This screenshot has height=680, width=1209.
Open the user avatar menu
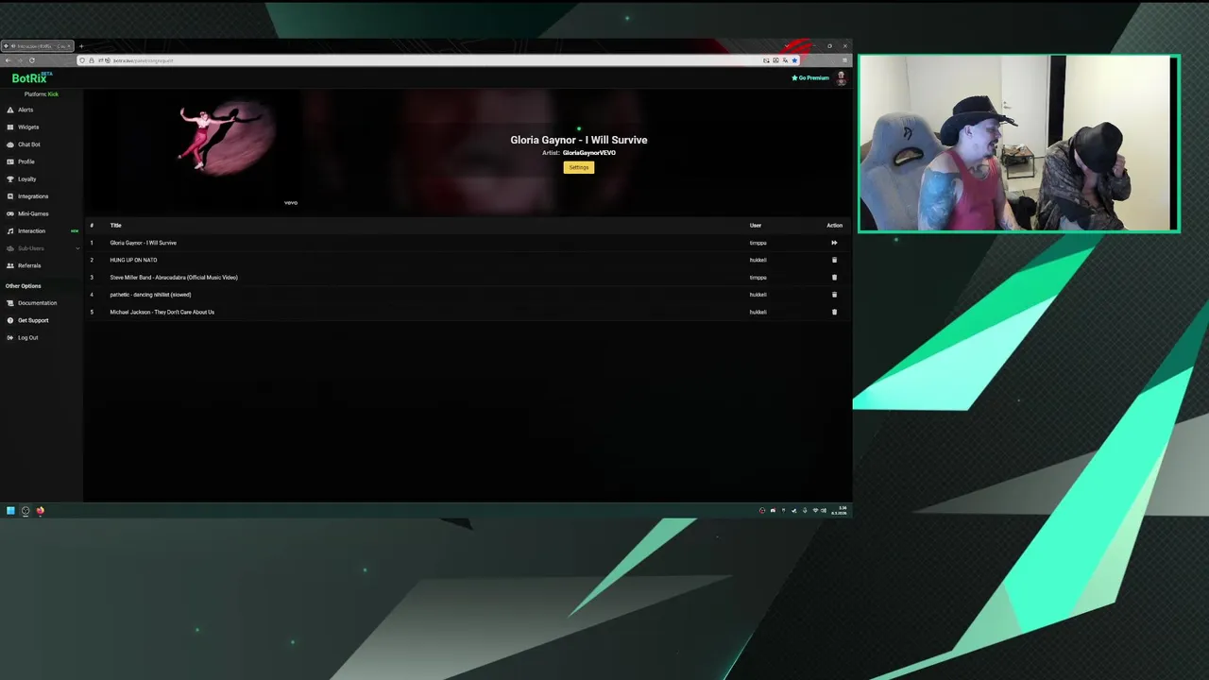(841, 78)
